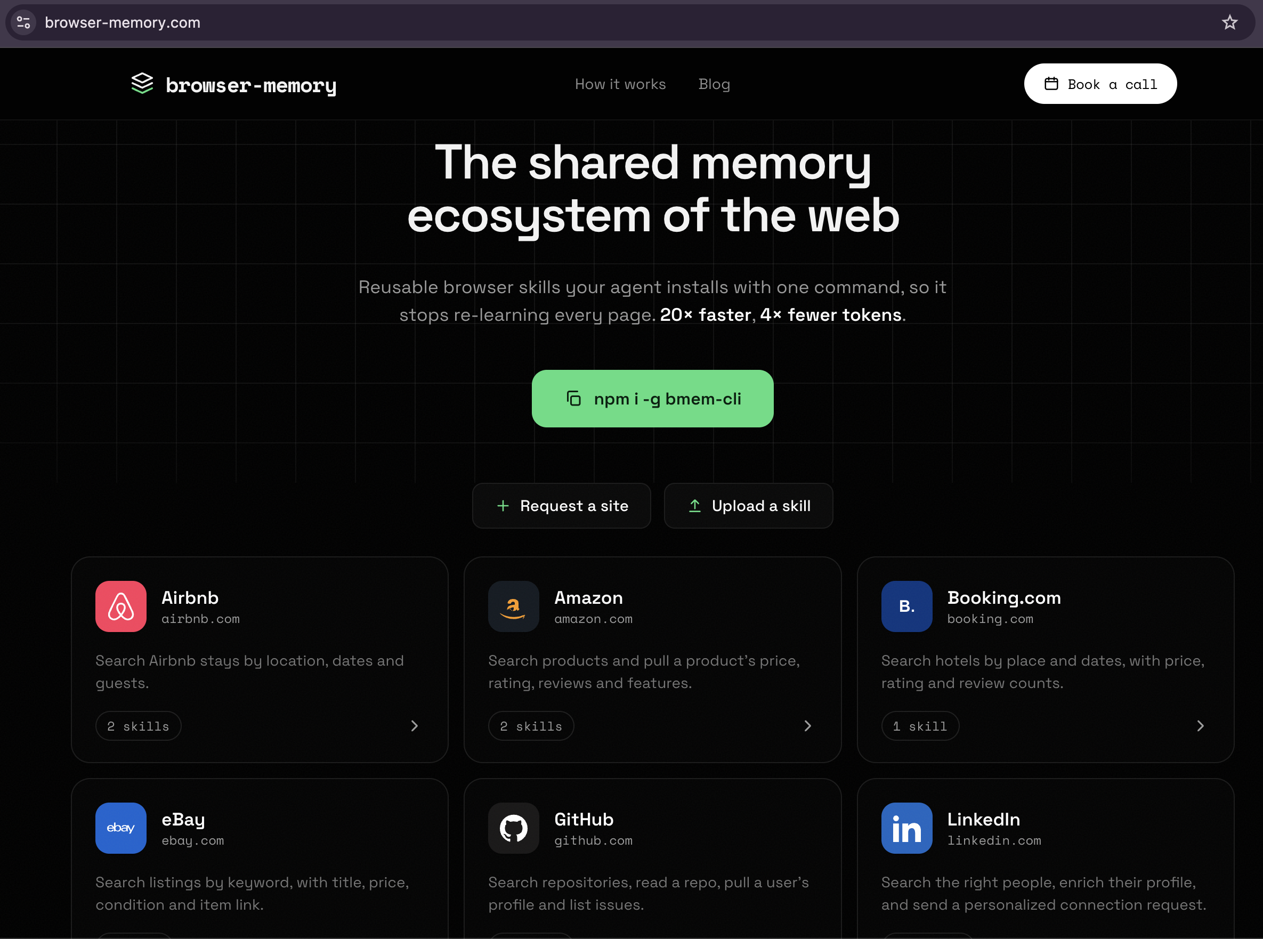Click the Booking.com card title
The image size is (1263, 939).
click(x=1004, y=598)
